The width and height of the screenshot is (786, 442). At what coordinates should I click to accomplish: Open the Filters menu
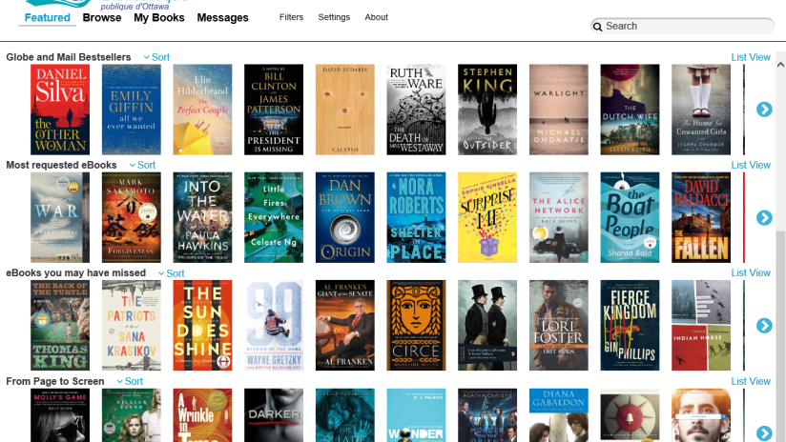tap(291, 17)
